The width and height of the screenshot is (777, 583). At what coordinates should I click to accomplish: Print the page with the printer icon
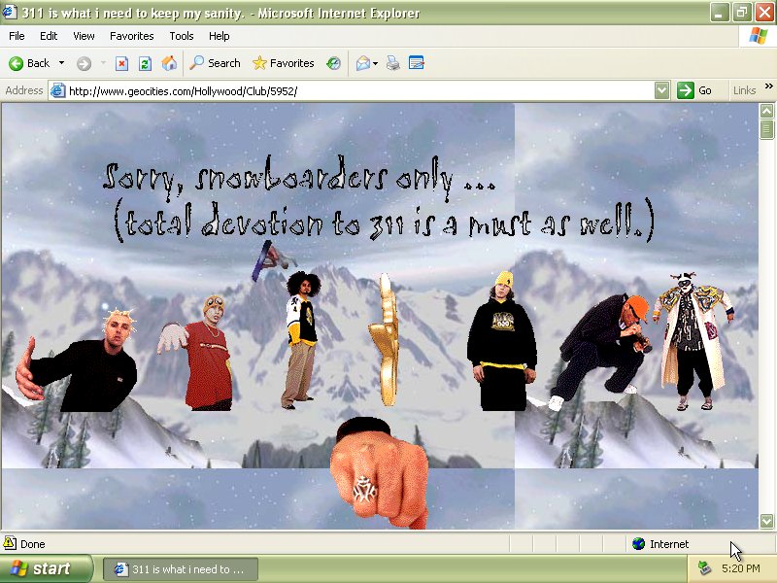coord(393,63)
